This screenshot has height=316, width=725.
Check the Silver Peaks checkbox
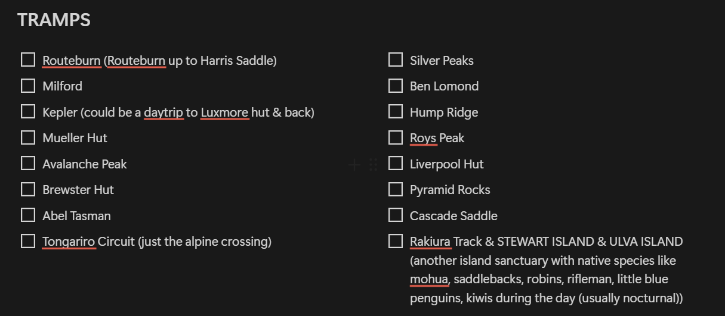(x=396, y=60)
